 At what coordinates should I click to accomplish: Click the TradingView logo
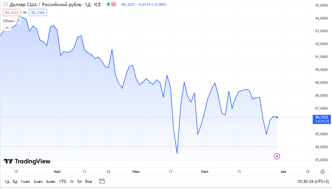[27, 161]
